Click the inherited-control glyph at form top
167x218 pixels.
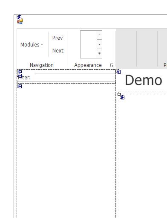pos(19,17)
